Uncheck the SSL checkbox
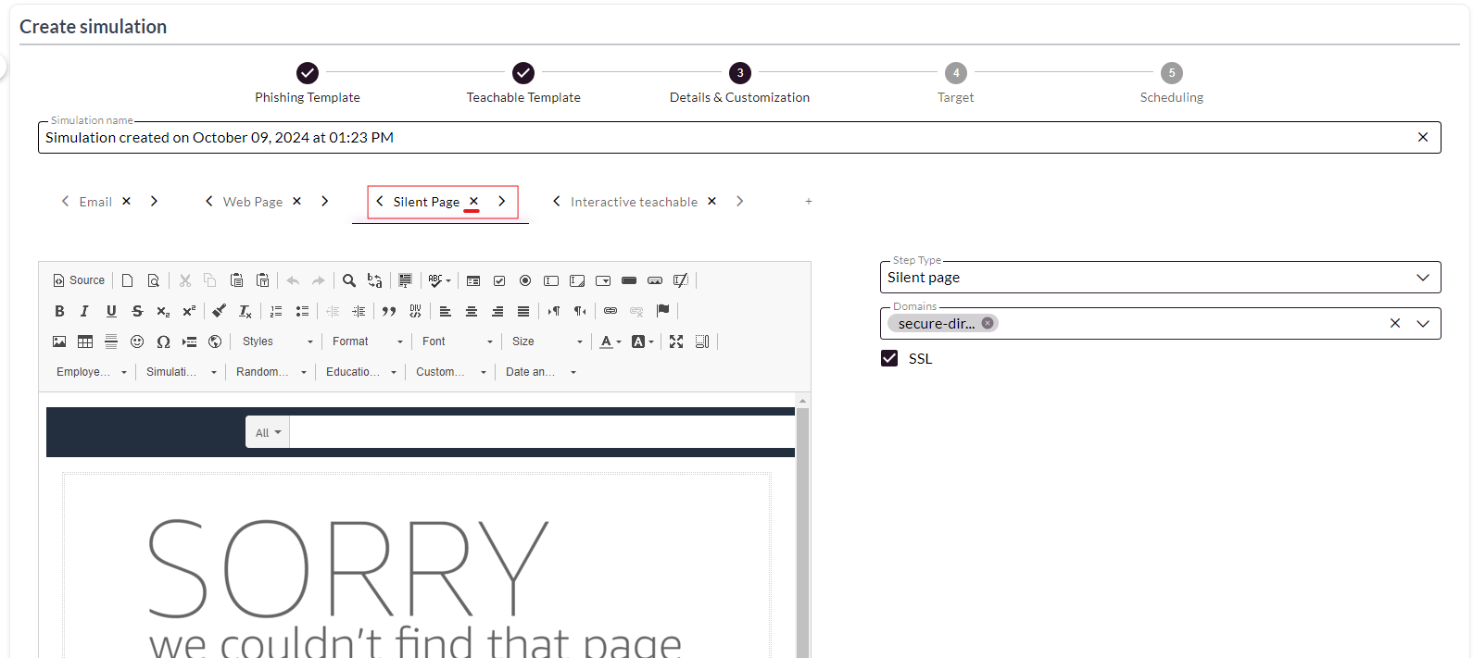The height and width of the screenshot is (658, 1473). tap(889, 358)
